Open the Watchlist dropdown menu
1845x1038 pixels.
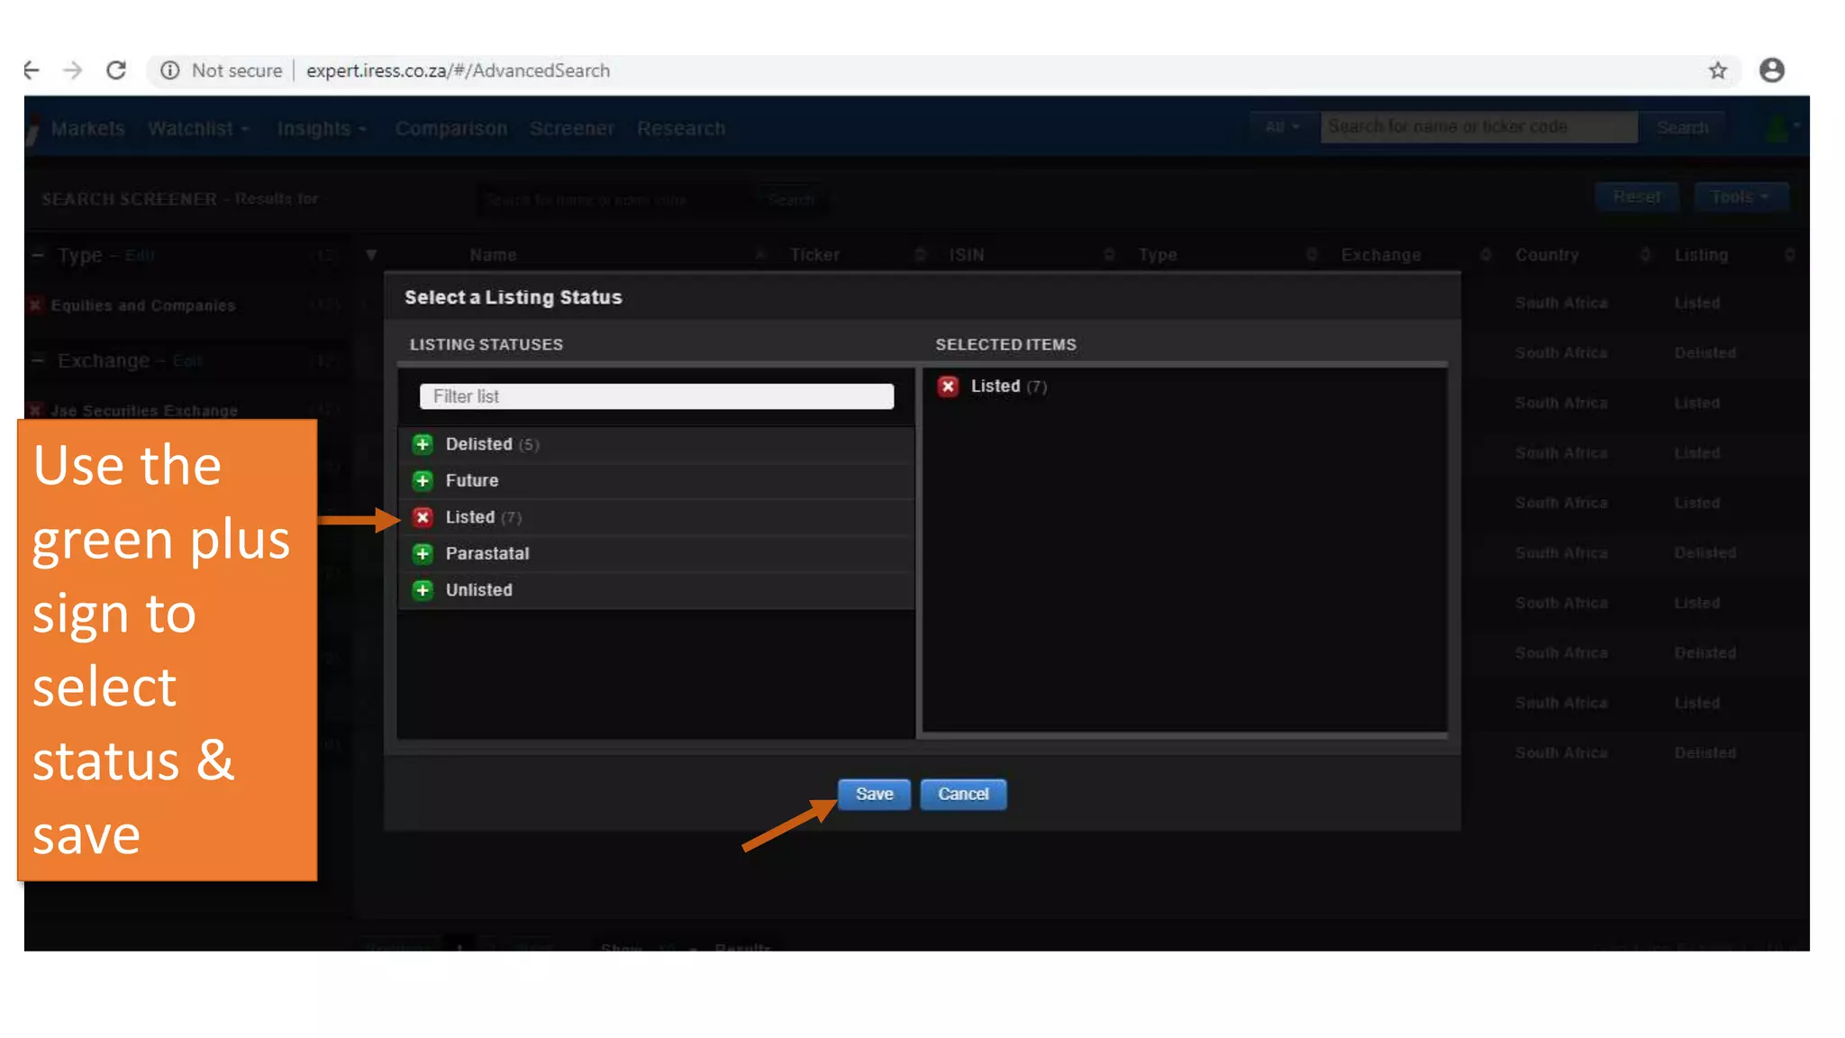197,129
